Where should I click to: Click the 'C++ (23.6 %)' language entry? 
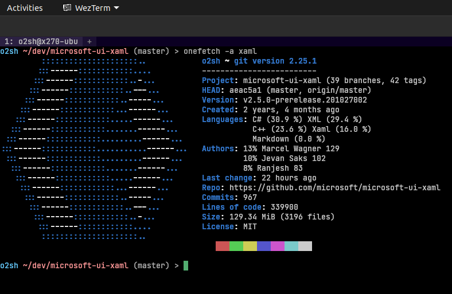(279, 130)
